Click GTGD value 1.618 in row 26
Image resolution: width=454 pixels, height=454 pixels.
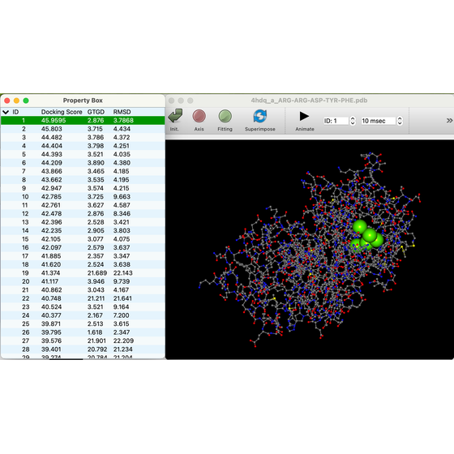(x=95, y=332)
